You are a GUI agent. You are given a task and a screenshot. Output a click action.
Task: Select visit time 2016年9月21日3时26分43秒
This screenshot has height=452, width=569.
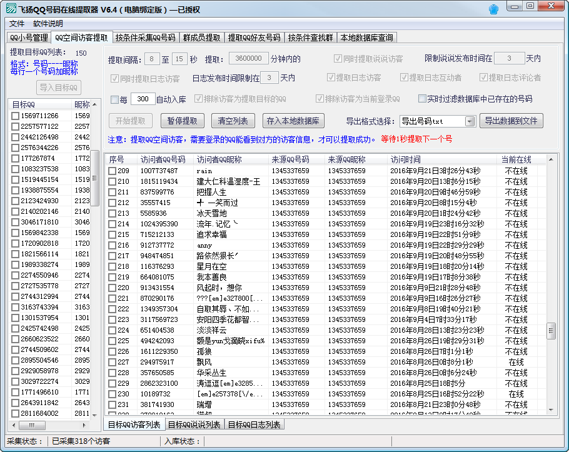[x=435, y=171]
